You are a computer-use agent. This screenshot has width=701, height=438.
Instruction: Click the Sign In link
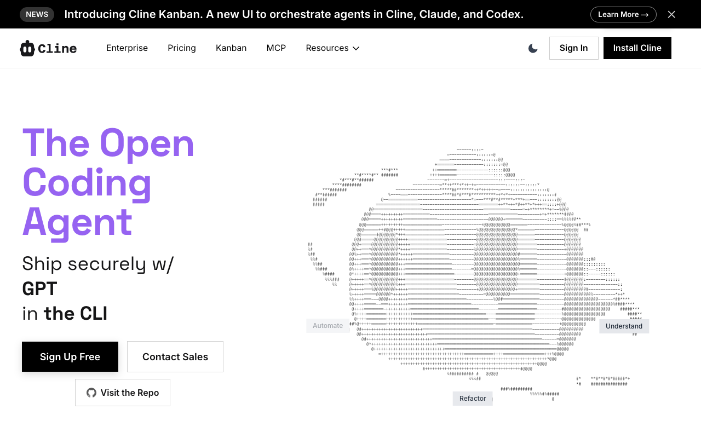coord(573,48)
